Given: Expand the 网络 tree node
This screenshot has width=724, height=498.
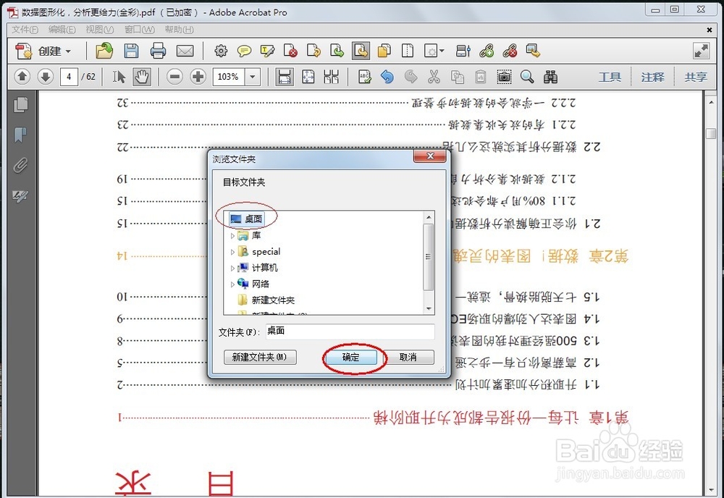Looking at the screenshot, I should pyautogui.click(x=232, y=284).
